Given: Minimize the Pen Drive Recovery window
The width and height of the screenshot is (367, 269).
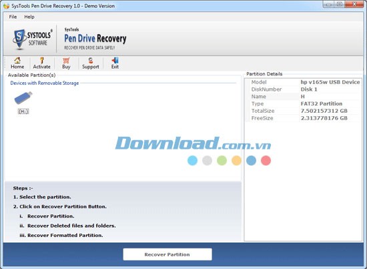Looking at the screenshot, I should tap(328, 4).
